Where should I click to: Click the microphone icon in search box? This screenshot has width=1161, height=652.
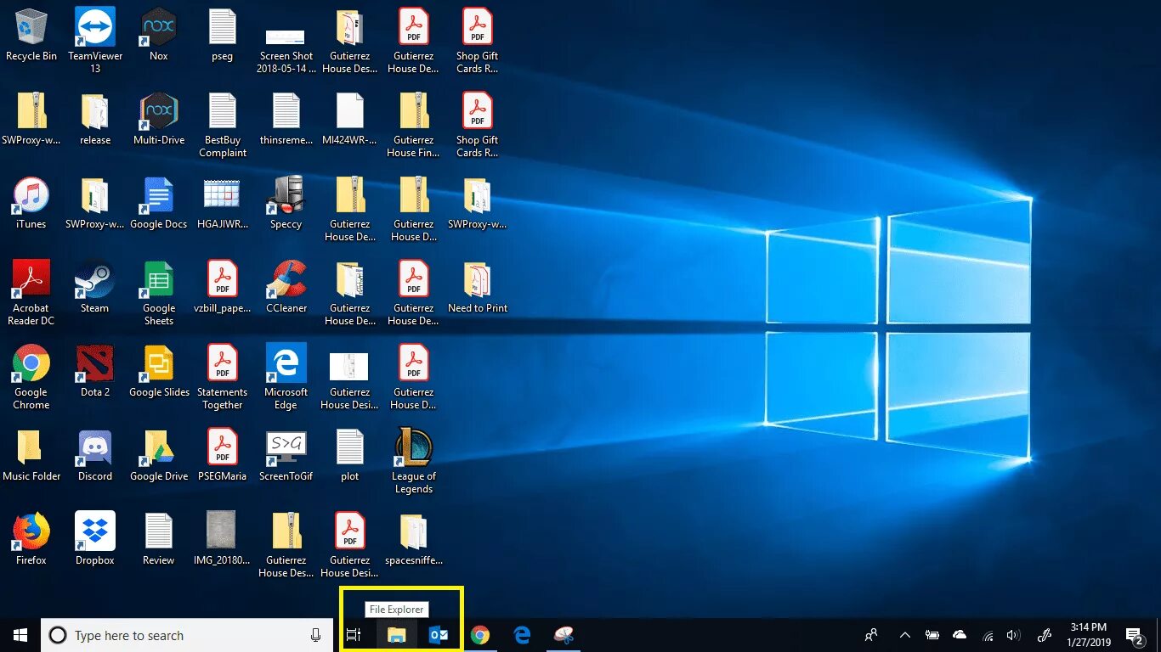pyautogui.click(x=316, y=635)
